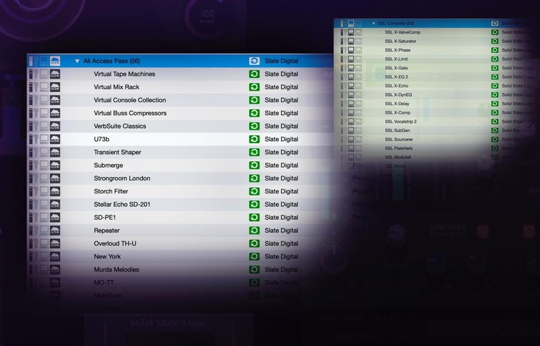Click cloud icon in All Access Pass header row

55,61
